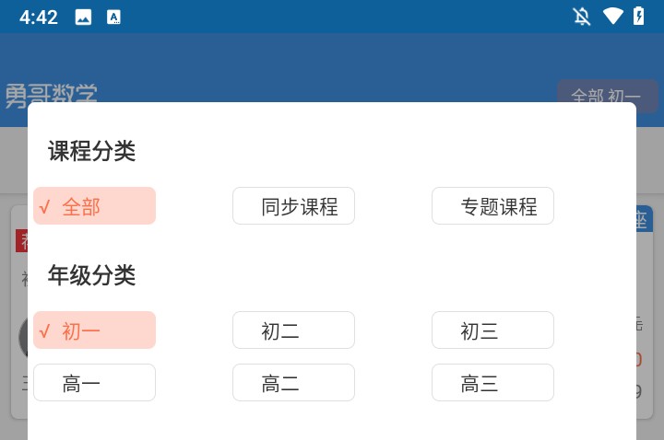Choose the 专题课程 course category
The width and height of the screenshot is (664, 440).
(492, 206)
